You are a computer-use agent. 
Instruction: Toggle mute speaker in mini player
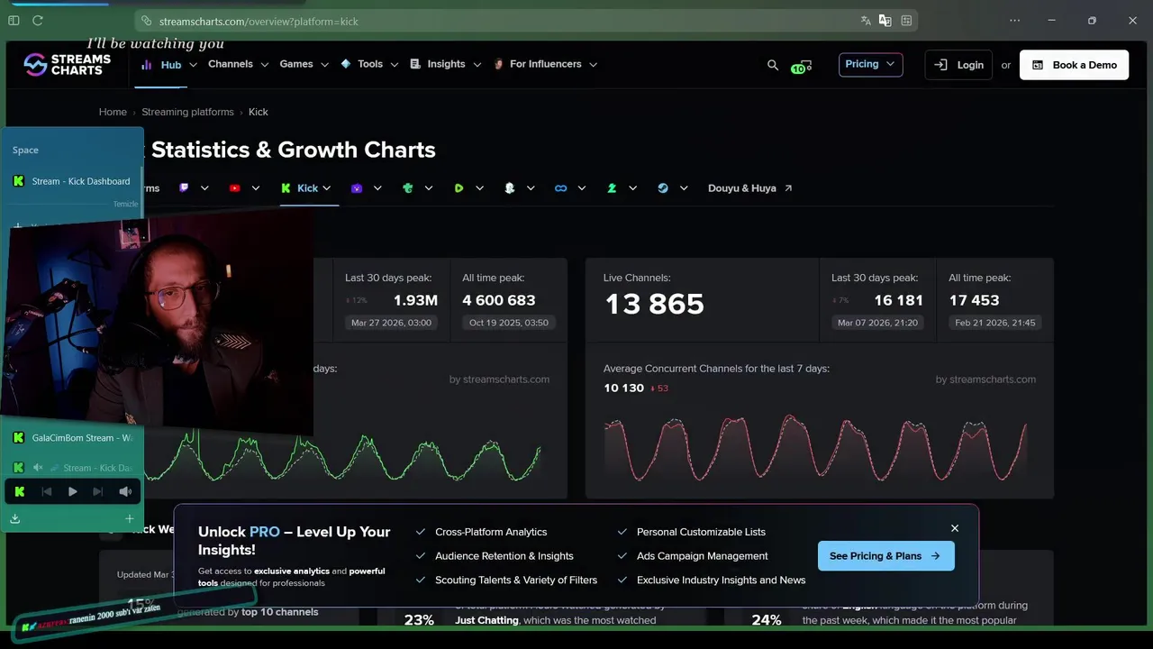coord(125,491)
